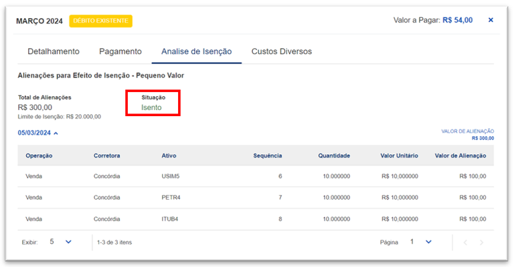The height and width of the screenshot is (267, 514).
Task: Click the Sequência column header
Action: [x=268, y=156]
